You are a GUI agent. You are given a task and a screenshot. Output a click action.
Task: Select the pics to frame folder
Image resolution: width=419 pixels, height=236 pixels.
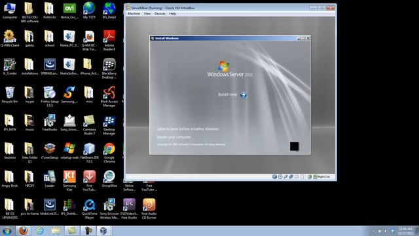click(29, 207)
